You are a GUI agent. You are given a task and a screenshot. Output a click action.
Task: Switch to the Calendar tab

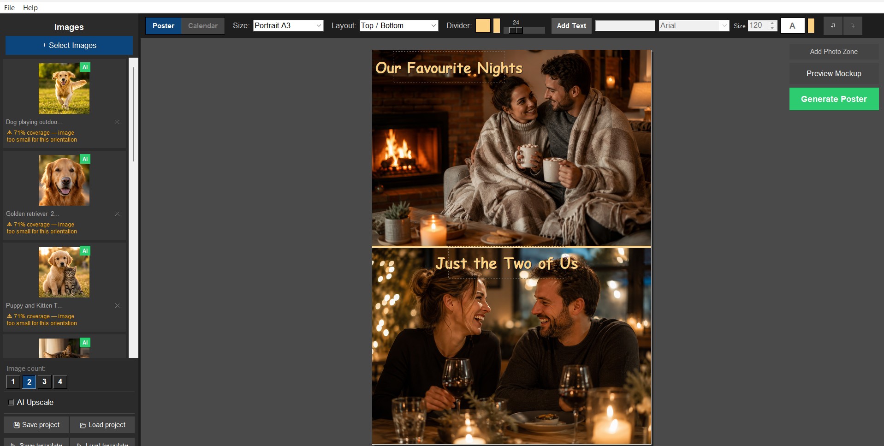point(203,26)
